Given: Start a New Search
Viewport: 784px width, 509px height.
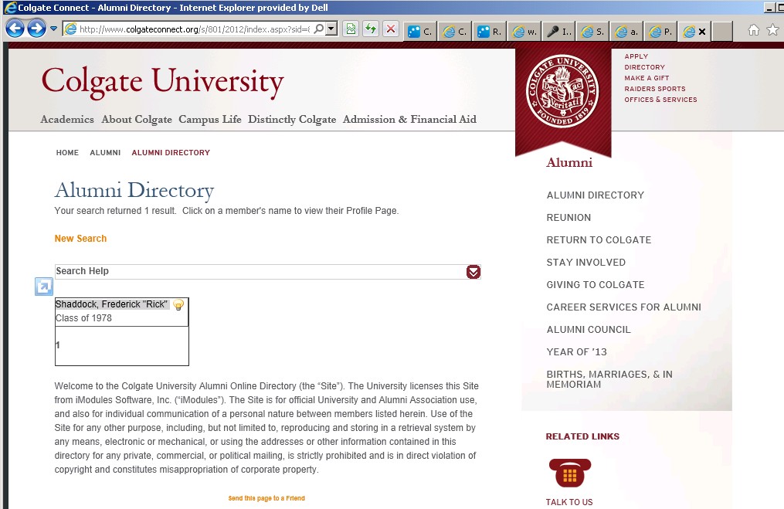Looking at the screenshot, I should click(80, 239).
